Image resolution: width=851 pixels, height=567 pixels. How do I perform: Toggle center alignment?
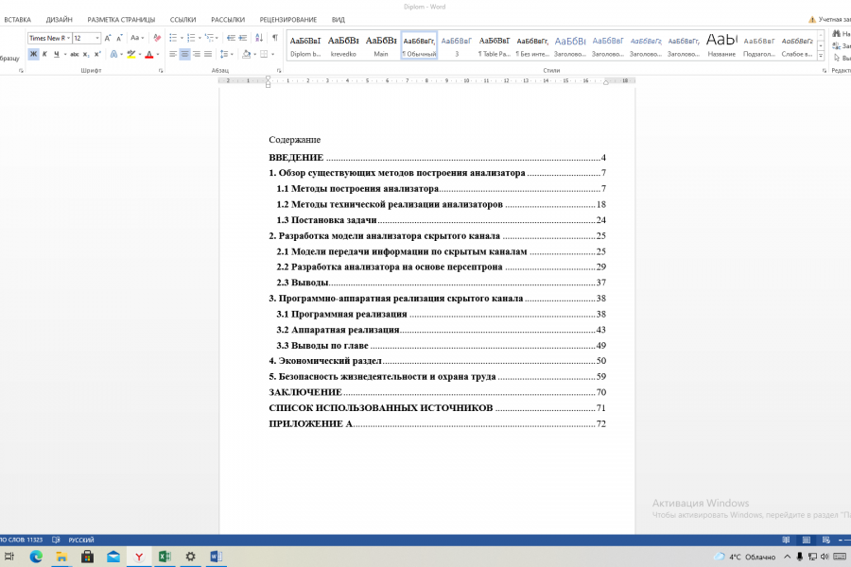tap(184, 54)
